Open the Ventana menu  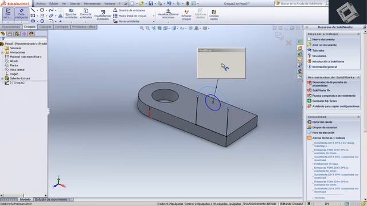point(110,3)
